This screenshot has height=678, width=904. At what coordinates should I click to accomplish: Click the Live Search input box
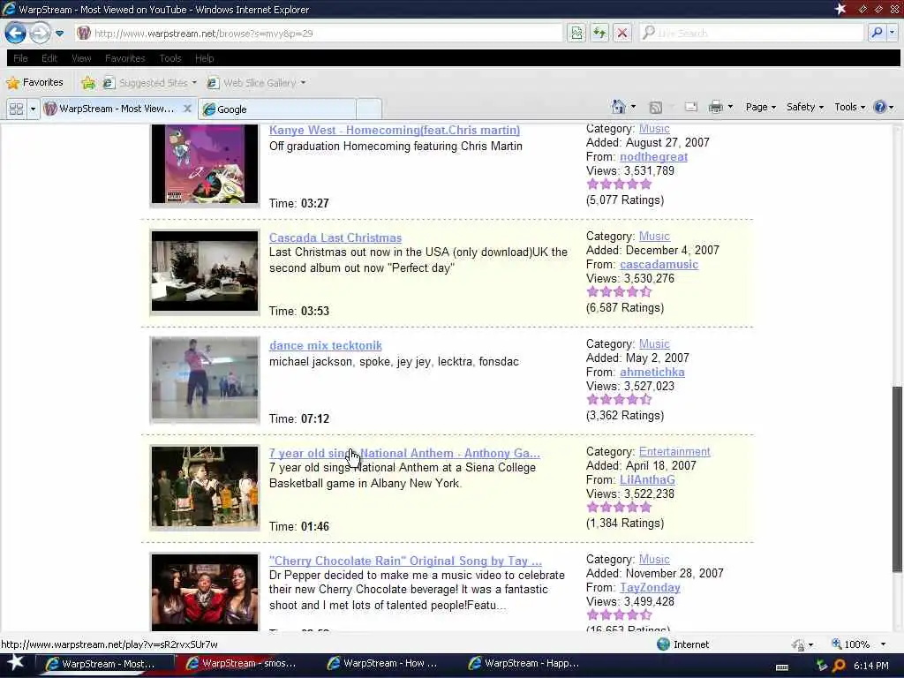pyautogui.click(x=752, y=34)
